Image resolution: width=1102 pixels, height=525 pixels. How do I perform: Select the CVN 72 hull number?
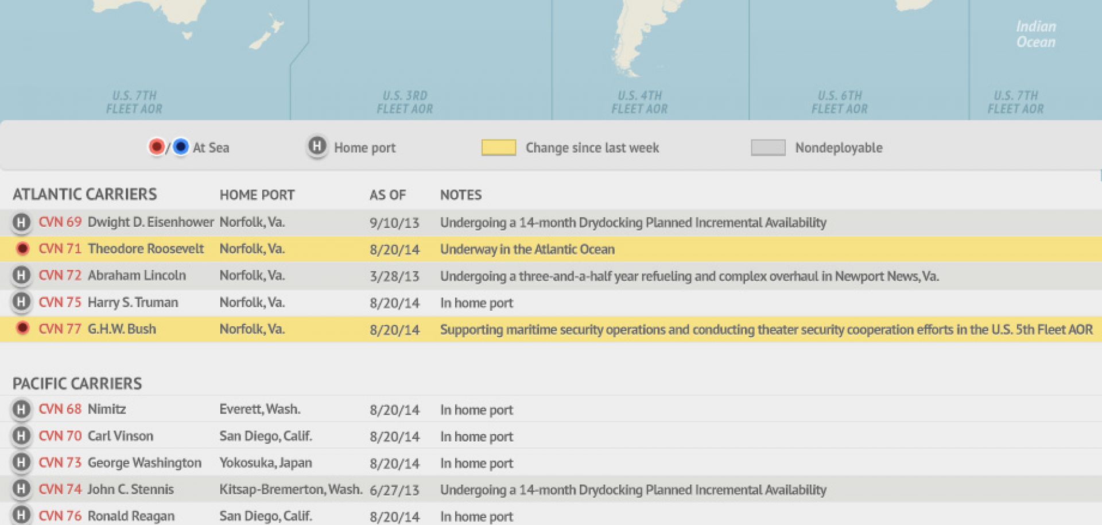point(60,275)
